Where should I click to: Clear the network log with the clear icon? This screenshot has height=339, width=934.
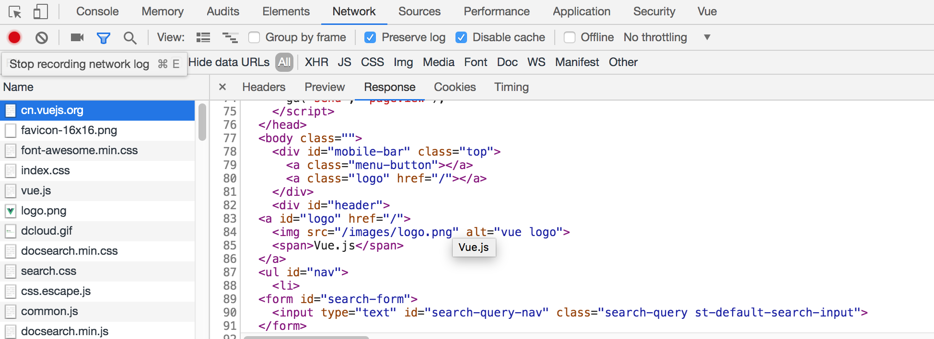[x=42, y=37]
